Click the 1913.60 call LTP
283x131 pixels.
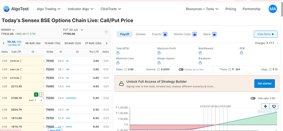[16, 118]
